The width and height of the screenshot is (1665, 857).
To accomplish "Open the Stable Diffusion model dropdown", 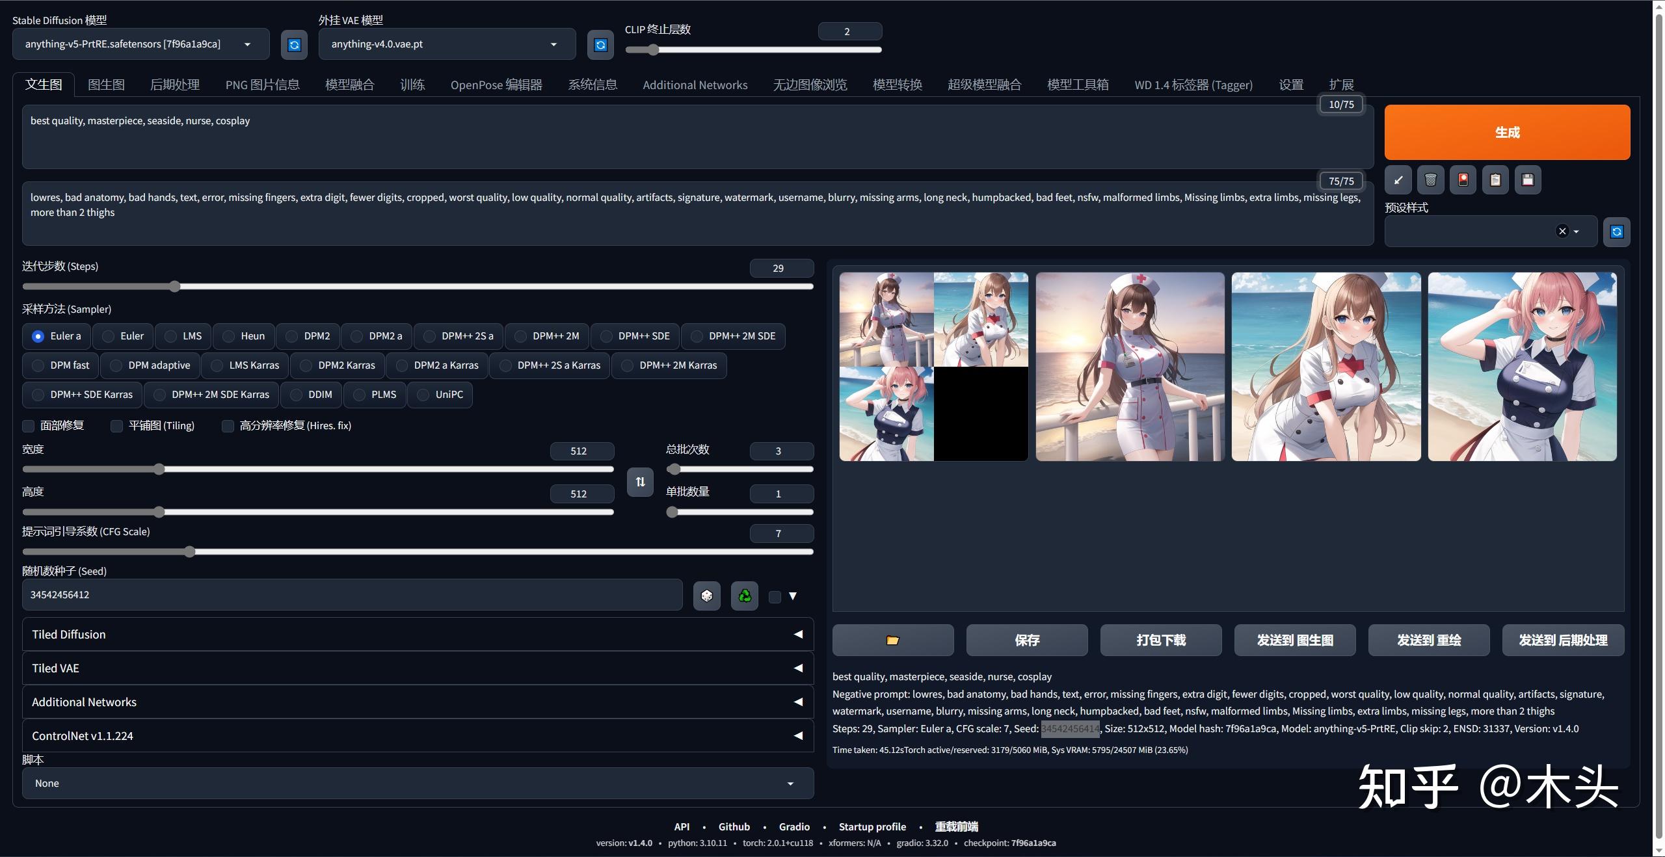I will pos(140,44).
